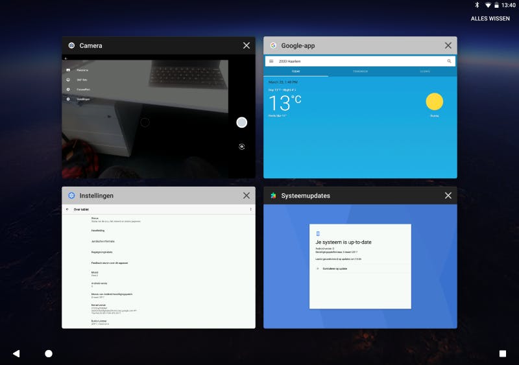The height and width of the screenshot is (365, 519).
Task: Dismiss the Instellingen card from recents
Action: tap(247, 196)
